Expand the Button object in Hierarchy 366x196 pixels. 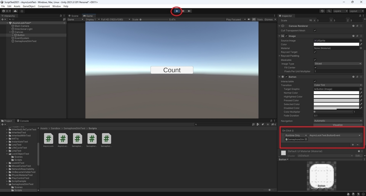pos(13,35)
